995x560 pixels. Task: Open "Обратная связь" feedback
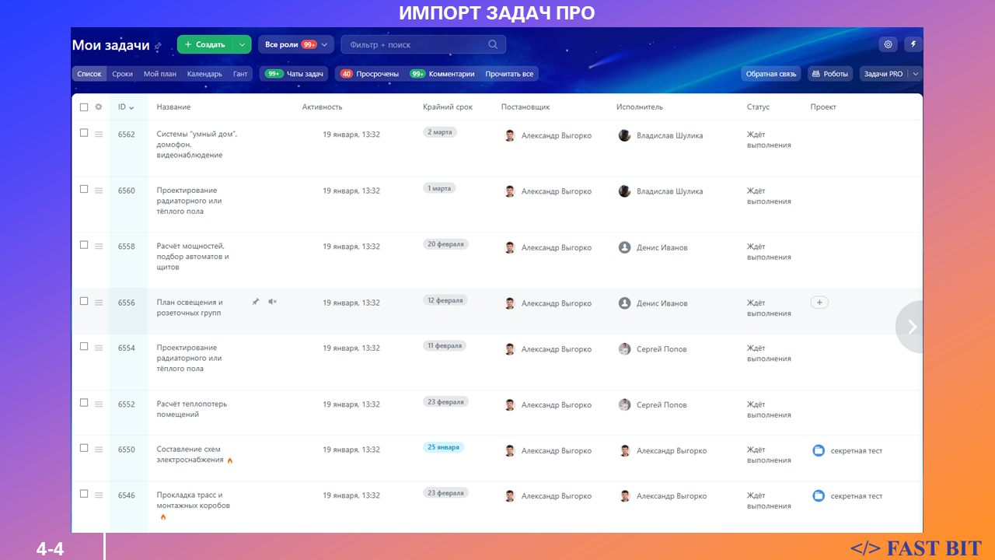[771, 74]
